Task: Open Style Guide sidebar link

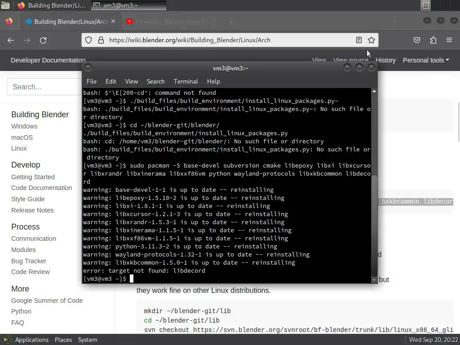Action: (28, 199)
